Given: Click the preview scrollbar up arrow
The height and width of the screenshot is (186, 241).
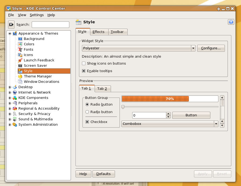Looking at the screenshot, I should pyautogui.click(x=222, y=98).
